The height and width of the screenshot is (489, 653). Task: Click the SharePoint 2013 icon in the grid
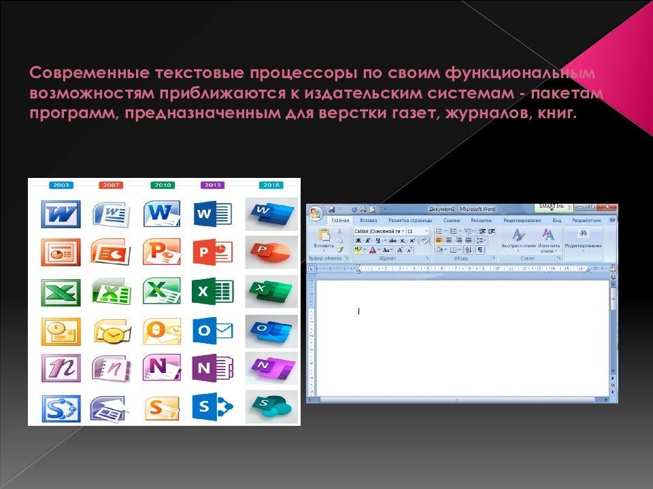pos(212,406)
